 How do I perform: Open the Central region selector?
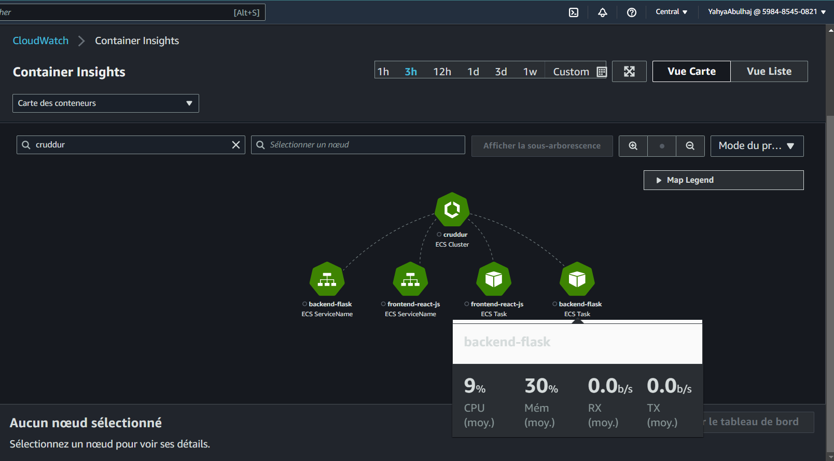pos(672,12)
